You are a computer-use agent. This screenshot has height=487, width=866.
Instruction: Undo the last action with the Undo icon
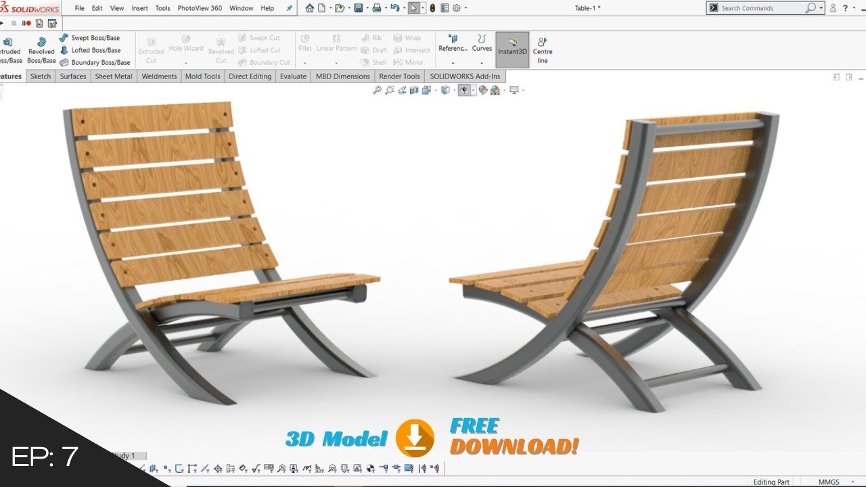pos(395,8)
